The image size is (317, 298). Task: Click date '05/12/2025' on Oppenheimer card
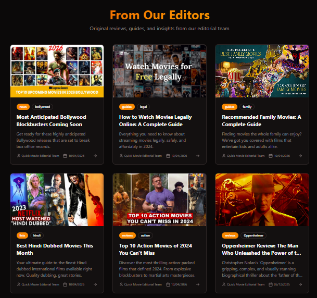[282, 284]
